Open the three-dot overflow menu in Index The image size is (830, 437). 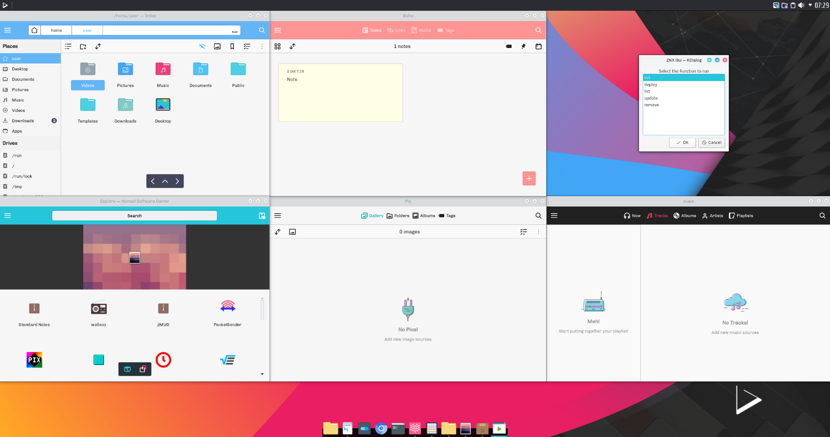[262, 47]
